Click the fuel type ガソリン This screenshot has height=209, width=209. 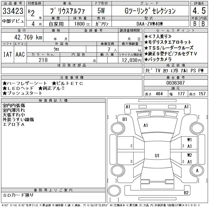(102, 24)
